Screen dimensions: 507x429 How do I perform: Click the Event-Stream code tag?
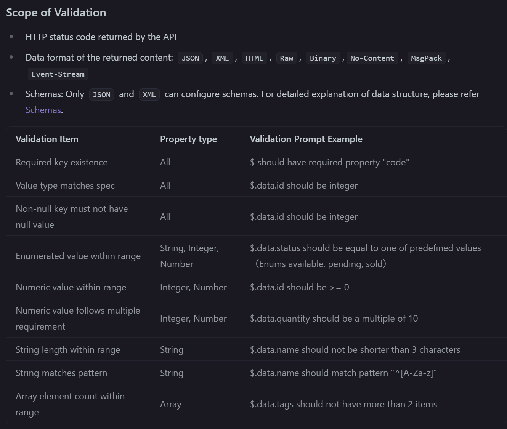tap(58, 74)
